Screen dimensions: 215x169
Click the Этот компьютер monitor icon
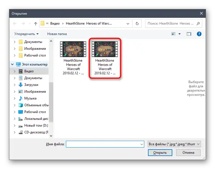(18, 64)
